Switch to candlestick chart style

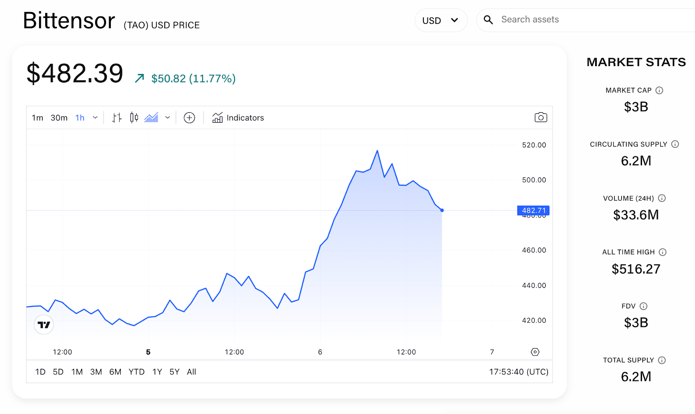pos(134,118)
